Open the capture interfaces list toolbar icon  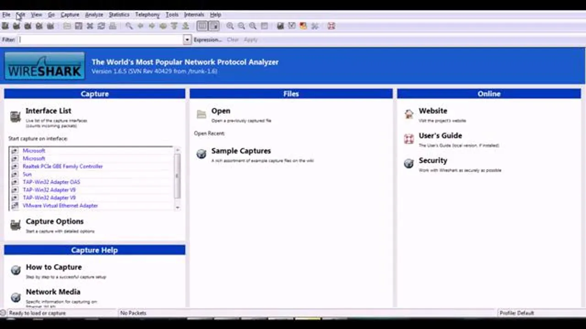(5, 26)
